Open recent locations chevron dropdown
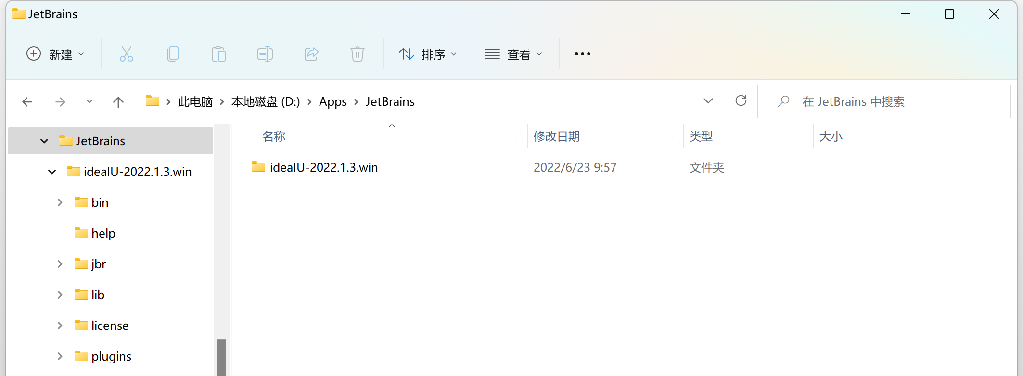 (x=90, y=101)
